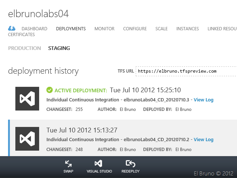Go to the Scale tab
The width and height of the screenshot is (237, 178).
(161, 29)
